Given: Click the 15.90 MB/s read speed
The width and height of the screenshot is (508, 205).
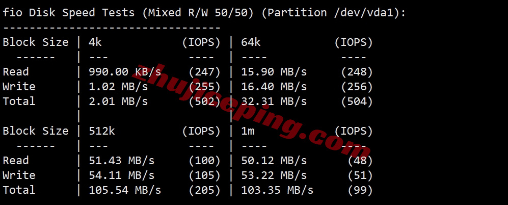Looking at the screenshot, I should click(x=274, y=72).
